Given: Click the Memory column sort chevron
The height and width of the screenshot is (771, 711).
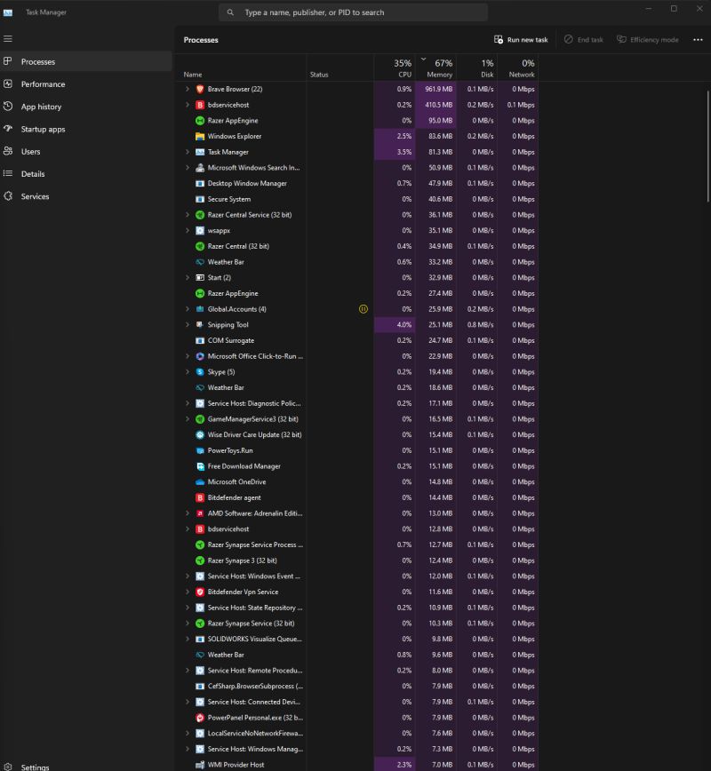Looking at the screenshot, I should (426, 60).
